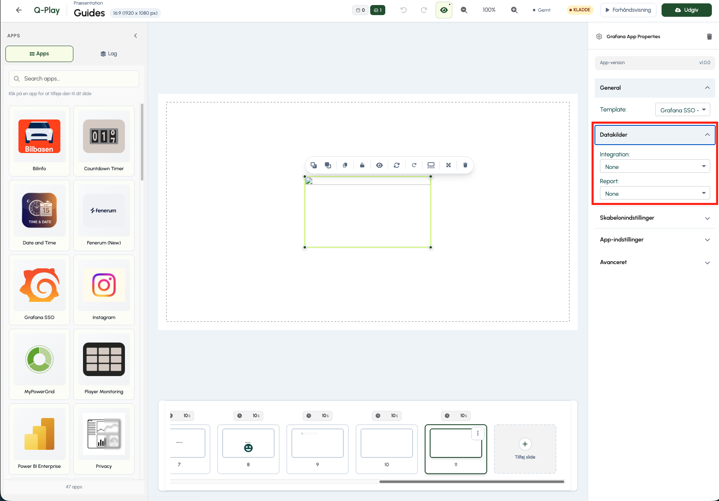Set duration on slide 11 timer
Screen dimensions: 719x501
[456, 415]
